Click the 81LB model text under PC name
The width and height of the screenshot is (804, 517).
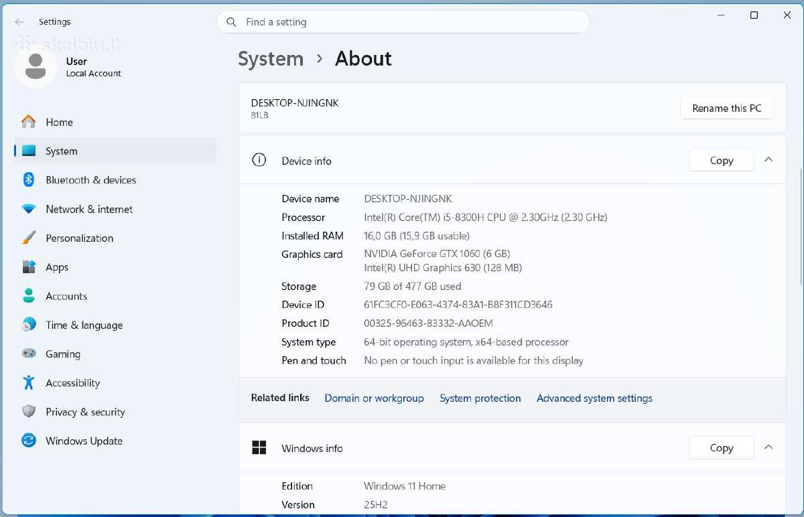pyautogui.click(x=259, y=115)
